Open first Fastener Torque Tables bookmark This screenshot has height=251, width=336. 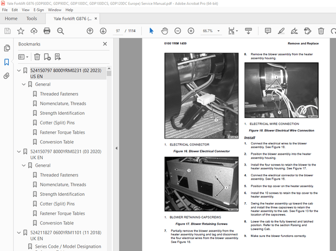62,133
